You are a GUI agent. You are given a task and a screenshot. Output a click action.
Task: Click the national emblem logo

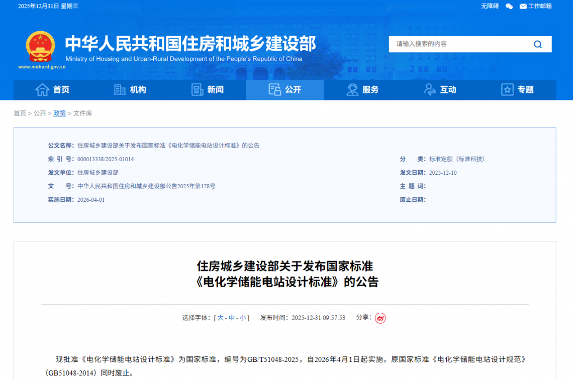tap(41, 46)
